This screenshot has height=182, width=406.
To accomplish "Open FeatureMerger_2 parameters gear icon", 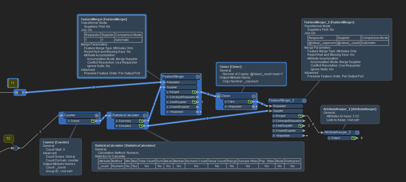I will tap(304, 100).
